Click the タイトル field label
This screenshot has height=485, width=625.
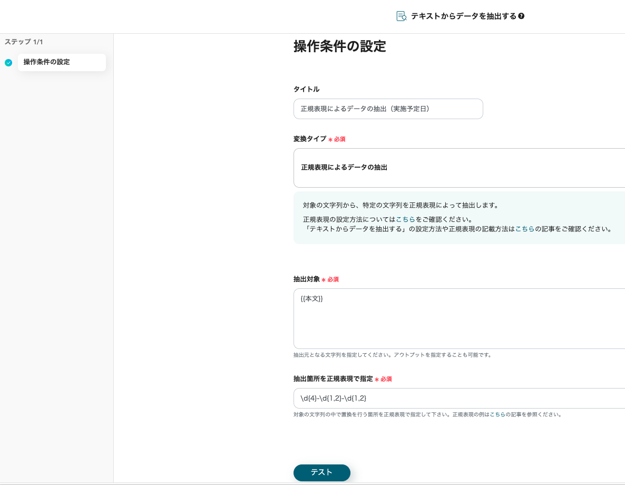tap(306, 90)
